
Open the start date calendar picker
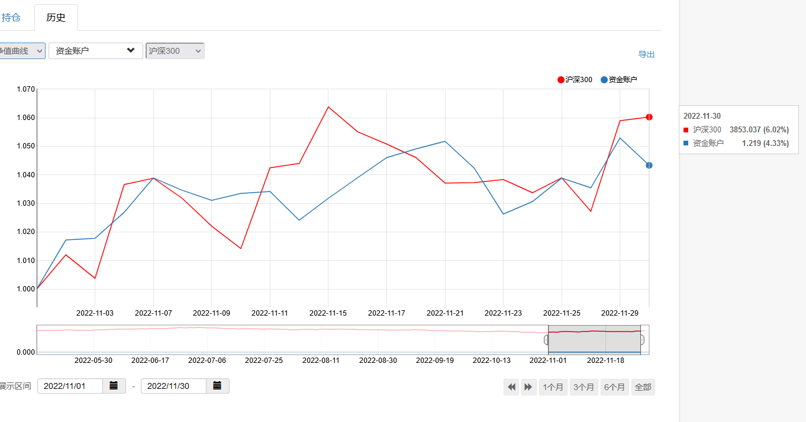tap(114, 386)
